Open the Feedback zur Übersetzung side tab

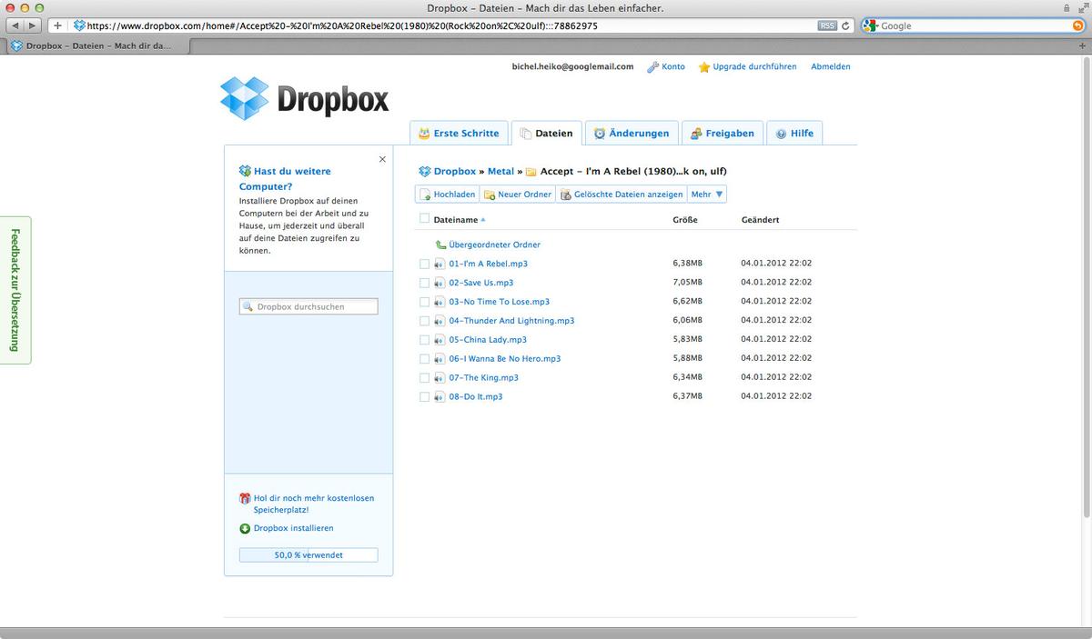tap(15, 290)
